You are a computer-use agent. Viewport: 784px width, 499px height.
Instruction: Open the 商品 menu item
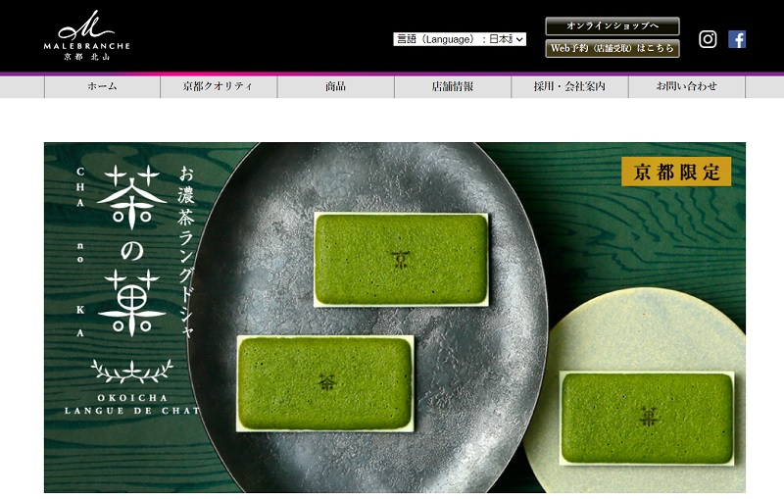335,86
